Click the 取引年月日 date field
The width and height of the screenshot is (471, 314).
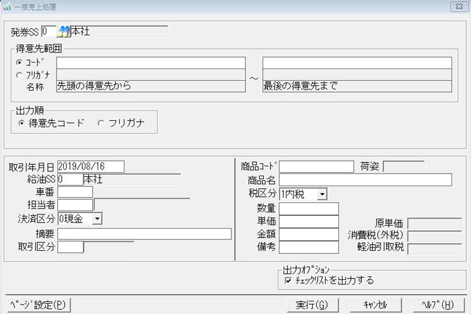point(91,166)
